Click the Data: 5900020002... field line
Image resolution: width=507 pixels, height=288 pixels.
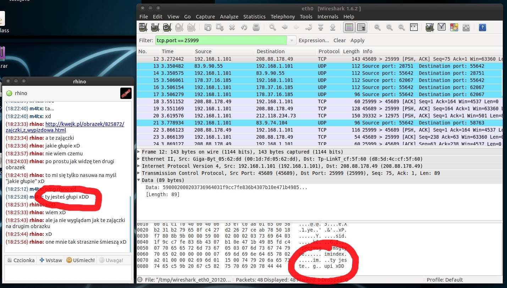(x=226, y=187)
